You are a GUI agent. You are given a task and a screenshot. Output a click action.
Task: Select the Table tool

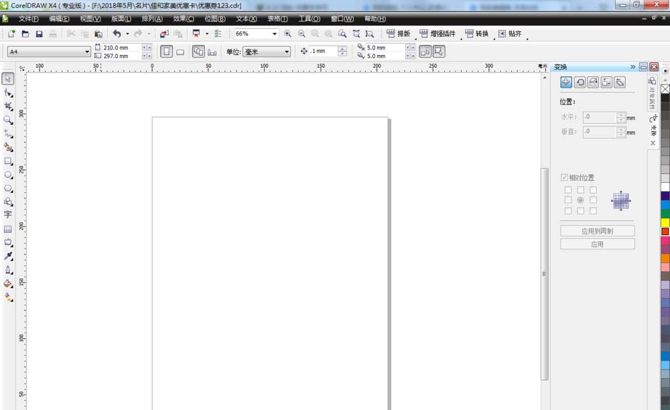pos(7,229)
